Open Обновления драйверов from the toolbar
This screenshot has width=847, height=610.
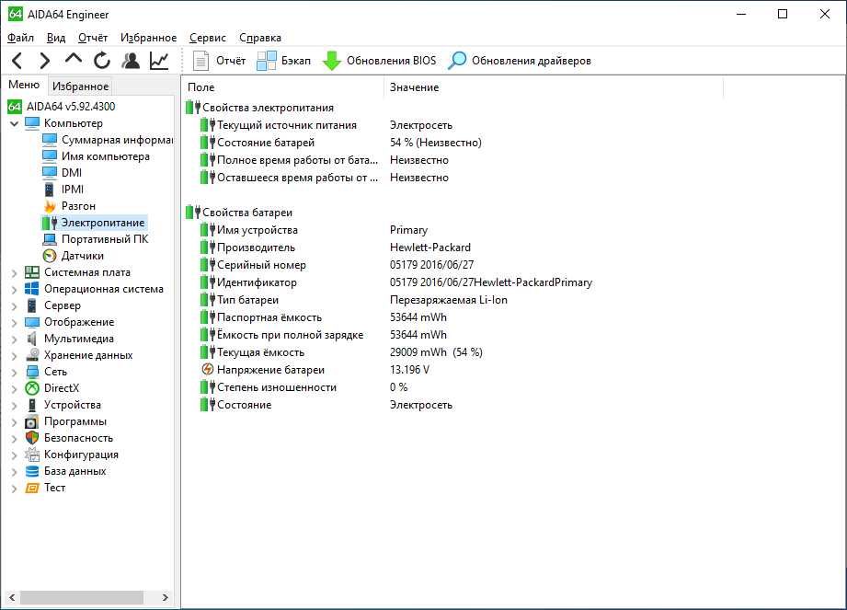(519, 61)
